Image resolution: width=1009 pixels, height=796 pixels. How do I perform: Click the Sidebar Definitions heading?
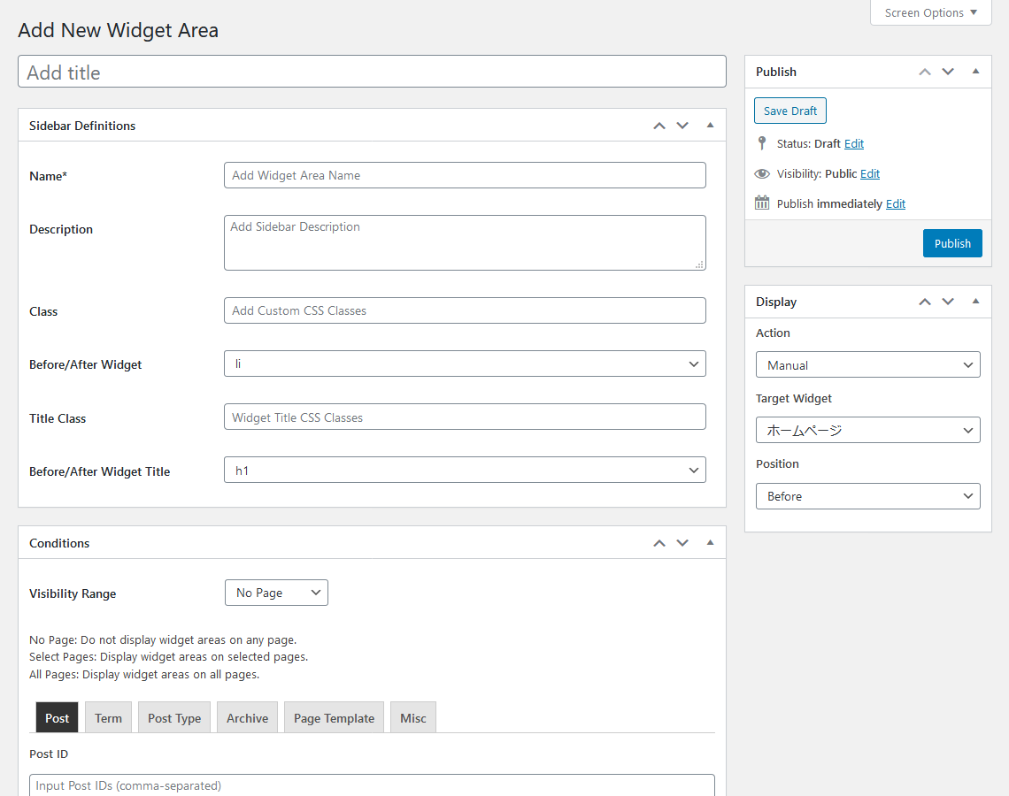82,126
